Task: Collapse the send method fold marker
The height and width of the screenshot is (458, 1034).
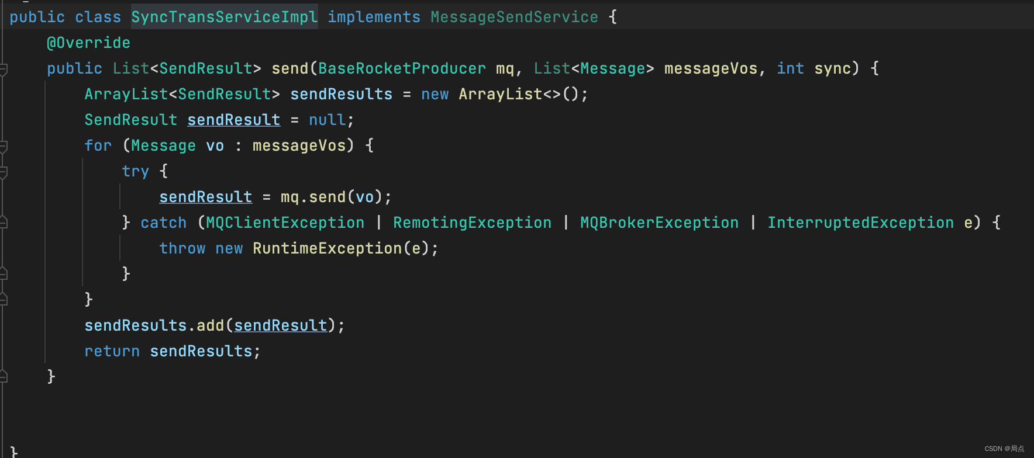Action: pos(3,70)
